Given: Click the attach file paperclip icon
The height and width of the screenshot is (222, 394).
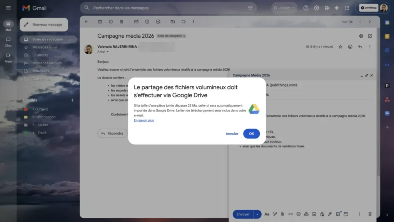Looking at the screenshot, I should pyautogui.click(x=282, y=214).
